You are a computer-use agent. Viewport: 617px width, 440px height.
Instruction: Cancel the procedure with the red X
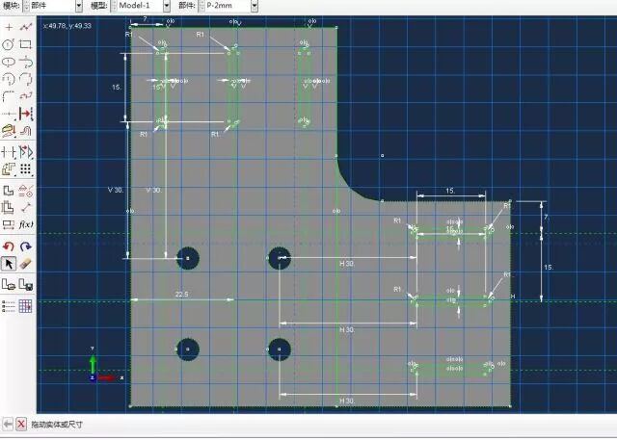(x=21, y=425)
